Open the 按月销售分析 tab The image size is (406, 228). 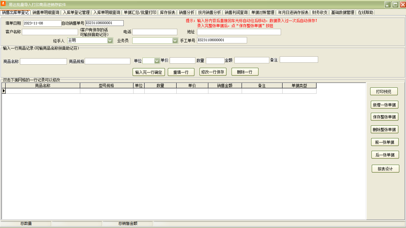(x=209, y=13)
